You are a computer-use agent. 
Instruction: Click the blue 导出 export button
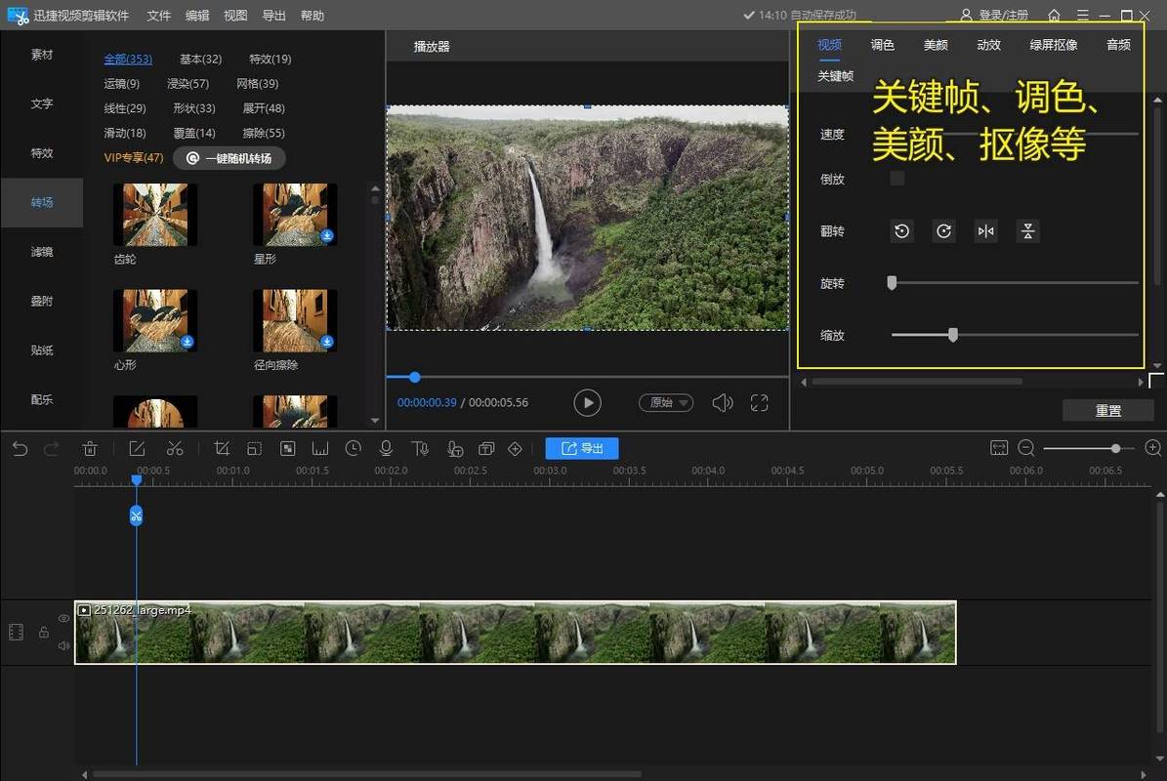click(x=582, y=448)
